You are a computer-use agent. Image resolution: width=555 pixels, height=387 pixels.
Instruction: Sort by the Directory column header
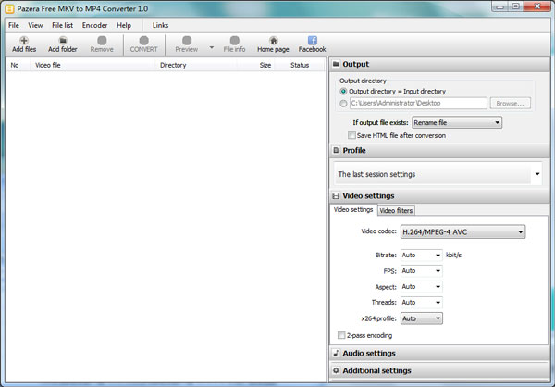(x=196, y=65)
